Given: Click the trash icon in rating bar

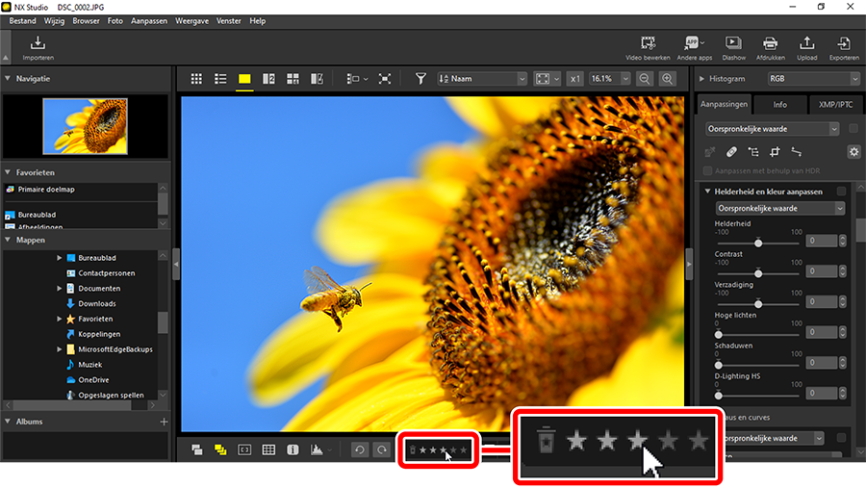Looking at the screenshot, I should (x=413, y=449).
